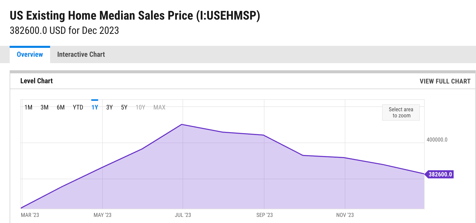This screenshot has height=223, width=476.
Task: Open the VIEW FULL CHART link
Action: [445, 81]
